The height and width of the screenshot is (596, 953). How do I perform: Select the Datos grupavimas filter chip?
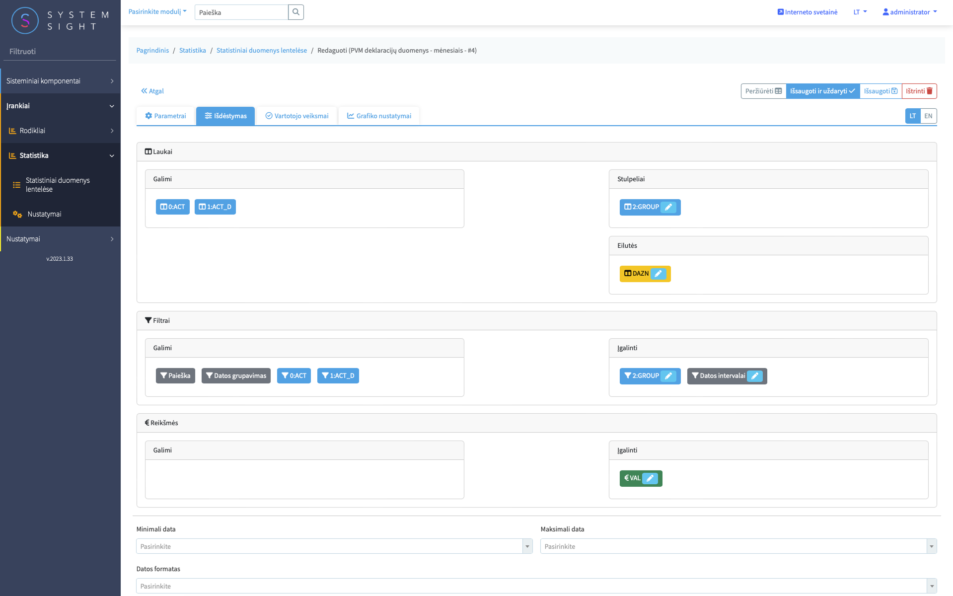(236, 376)
